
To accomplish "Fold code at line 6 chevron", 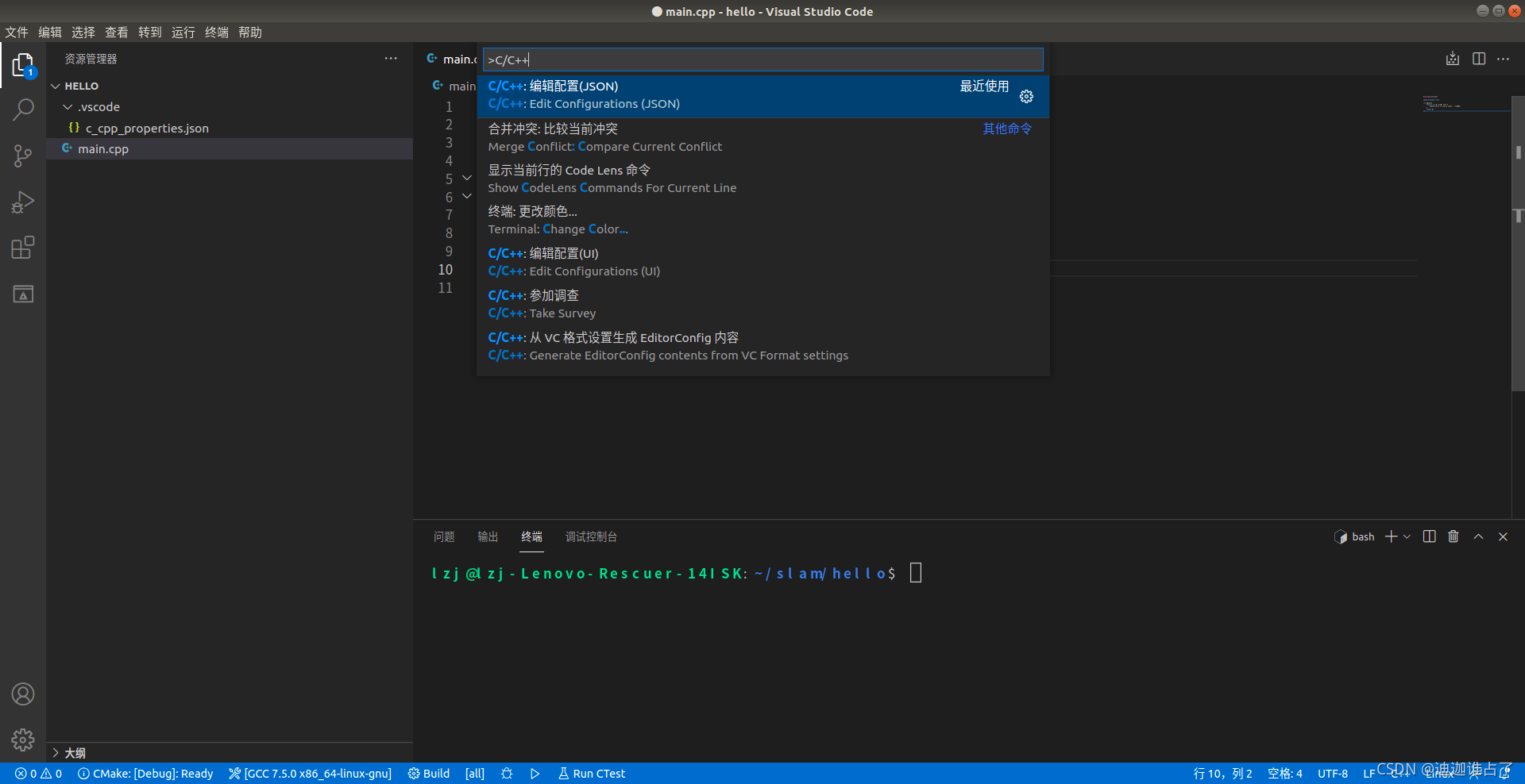I will click(x=467, y=196).
